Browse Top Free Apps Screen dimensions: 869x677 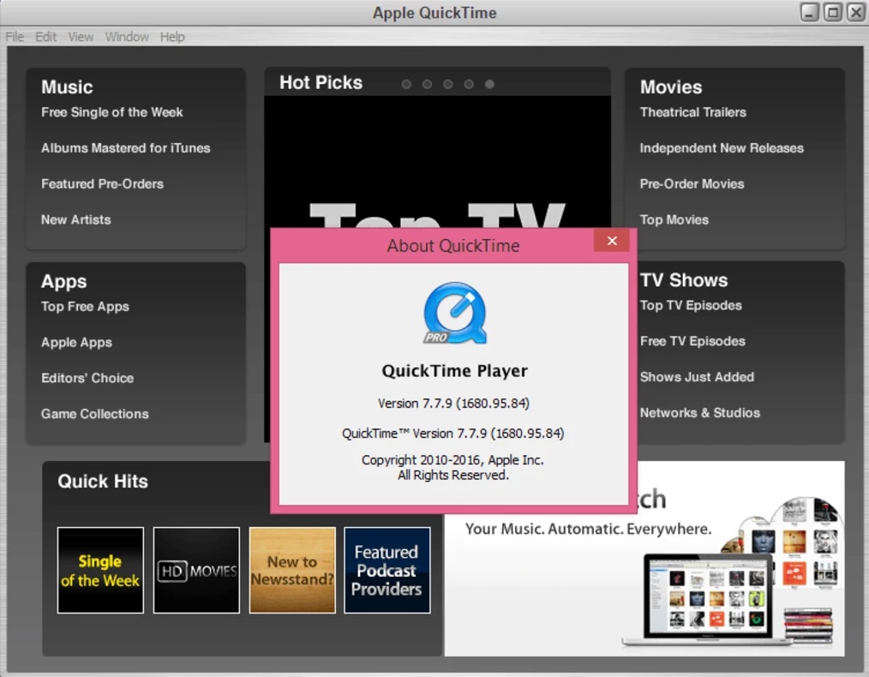[x=85, y=307]
